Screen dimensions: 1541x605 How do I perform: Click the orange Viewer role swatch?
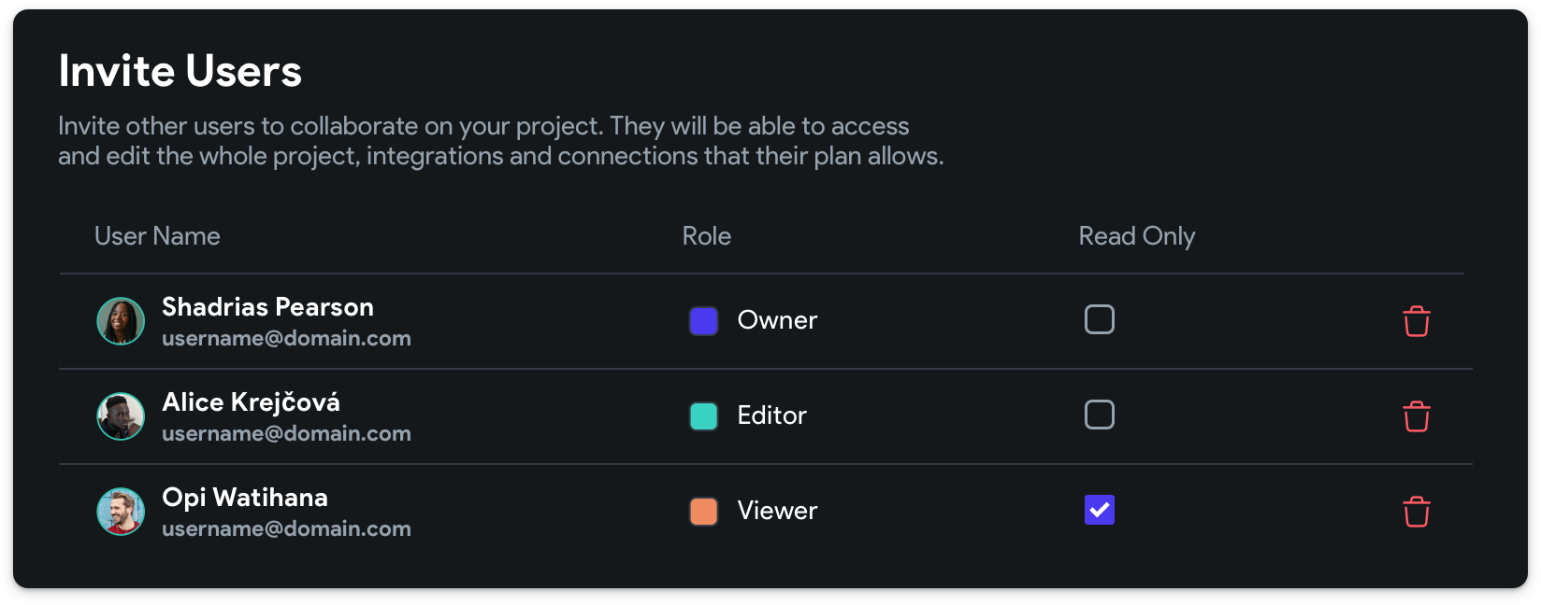pyautogui.click(x=703, y=512)
